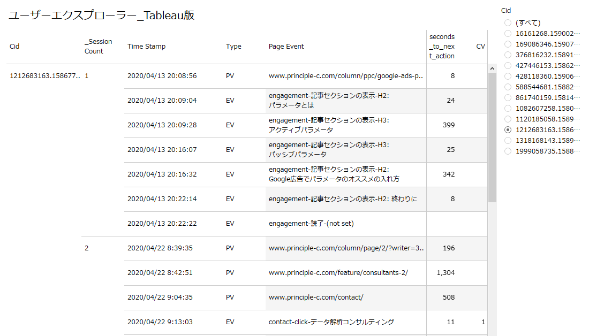Choose Cid 861740159 filter option

508,98
